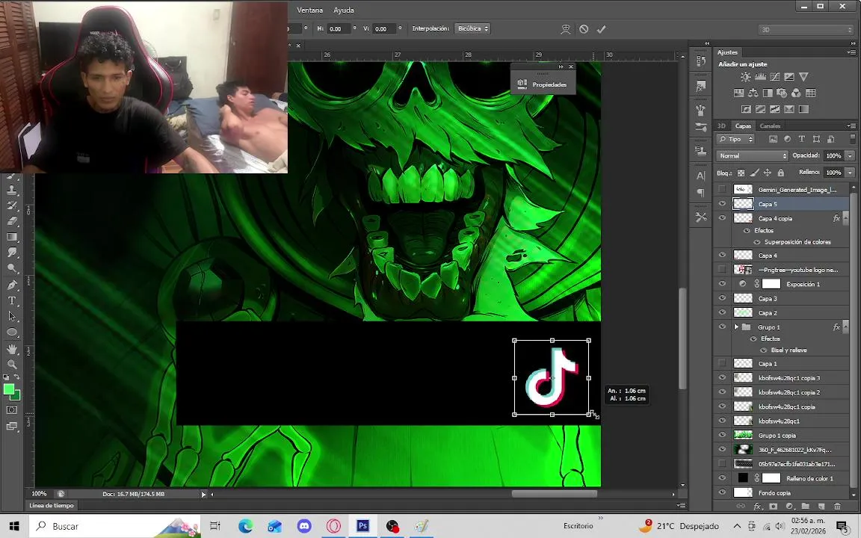Collapse effects list of Grupo 1

845,327
